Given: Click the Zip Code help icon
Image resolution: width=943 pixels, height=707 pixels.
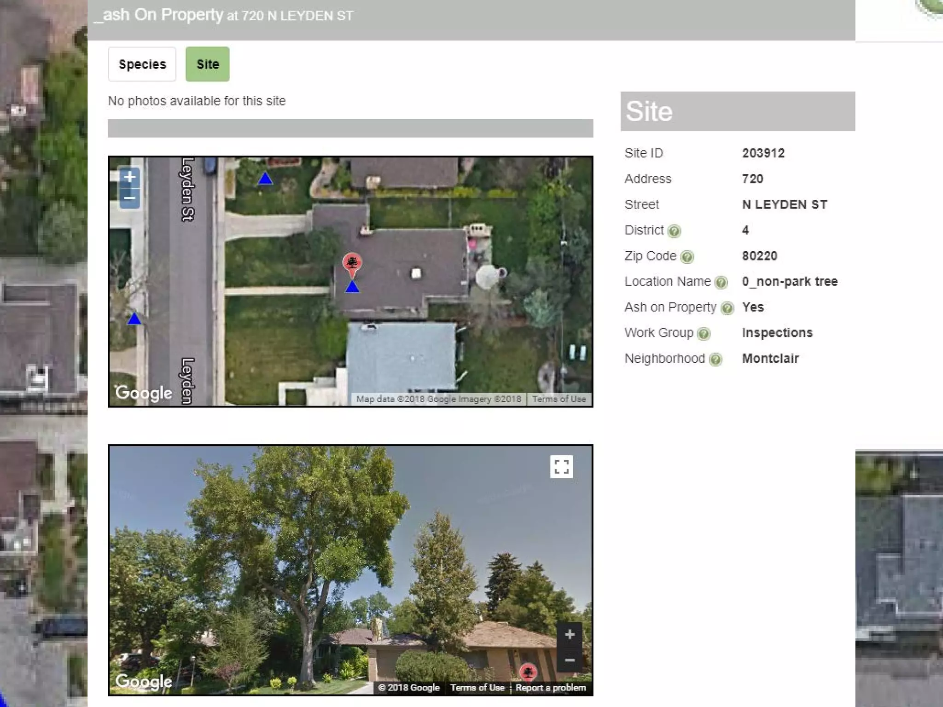Looking at the screenshot, I should tap(687, 256).
